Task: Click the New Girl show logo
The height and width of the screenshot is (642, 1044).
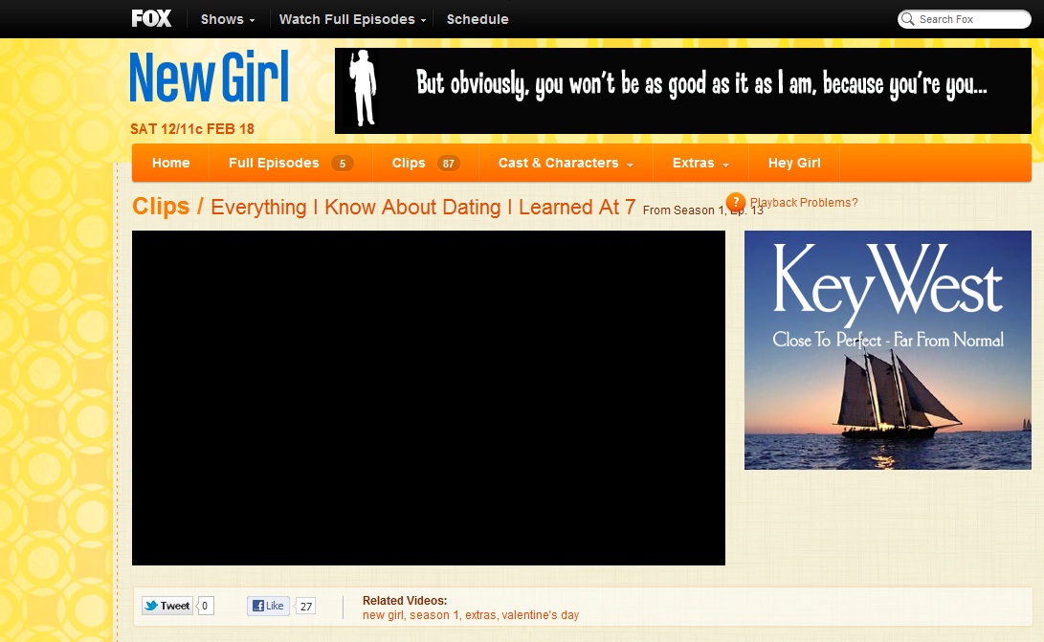Action: point(209,77)
